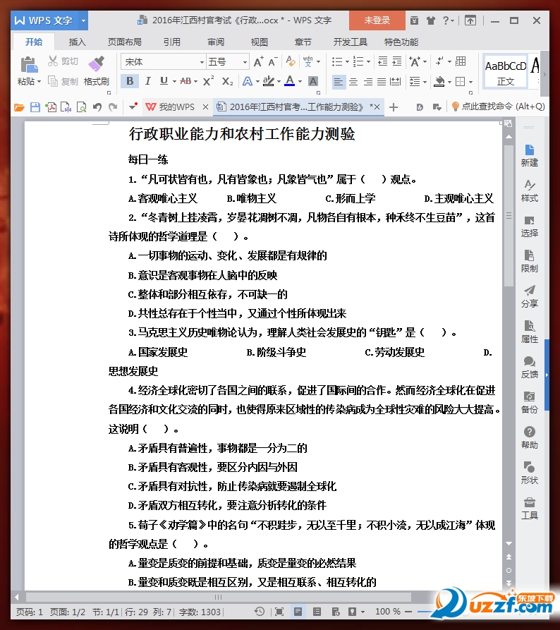This screenshot has width=560, height=630.
Task: Toggle Underline formatting
Action: tap(164, 81)
